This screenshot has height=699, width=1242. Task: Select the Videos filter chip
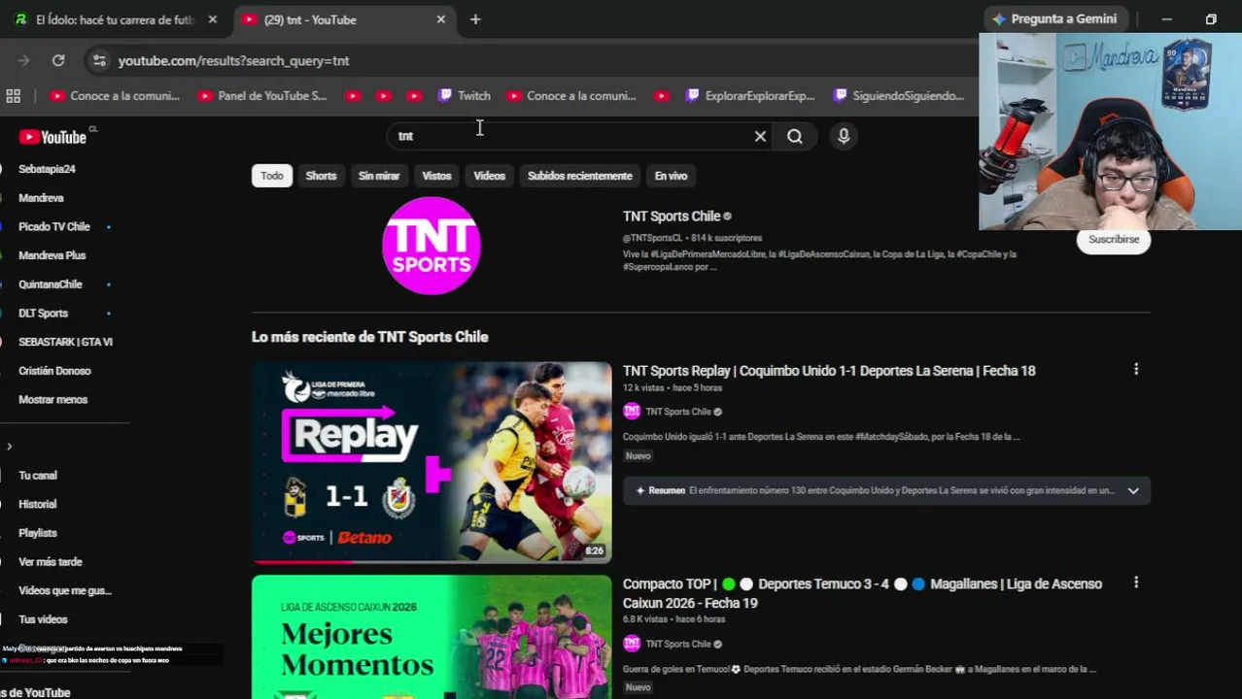[x=489, y=176]
